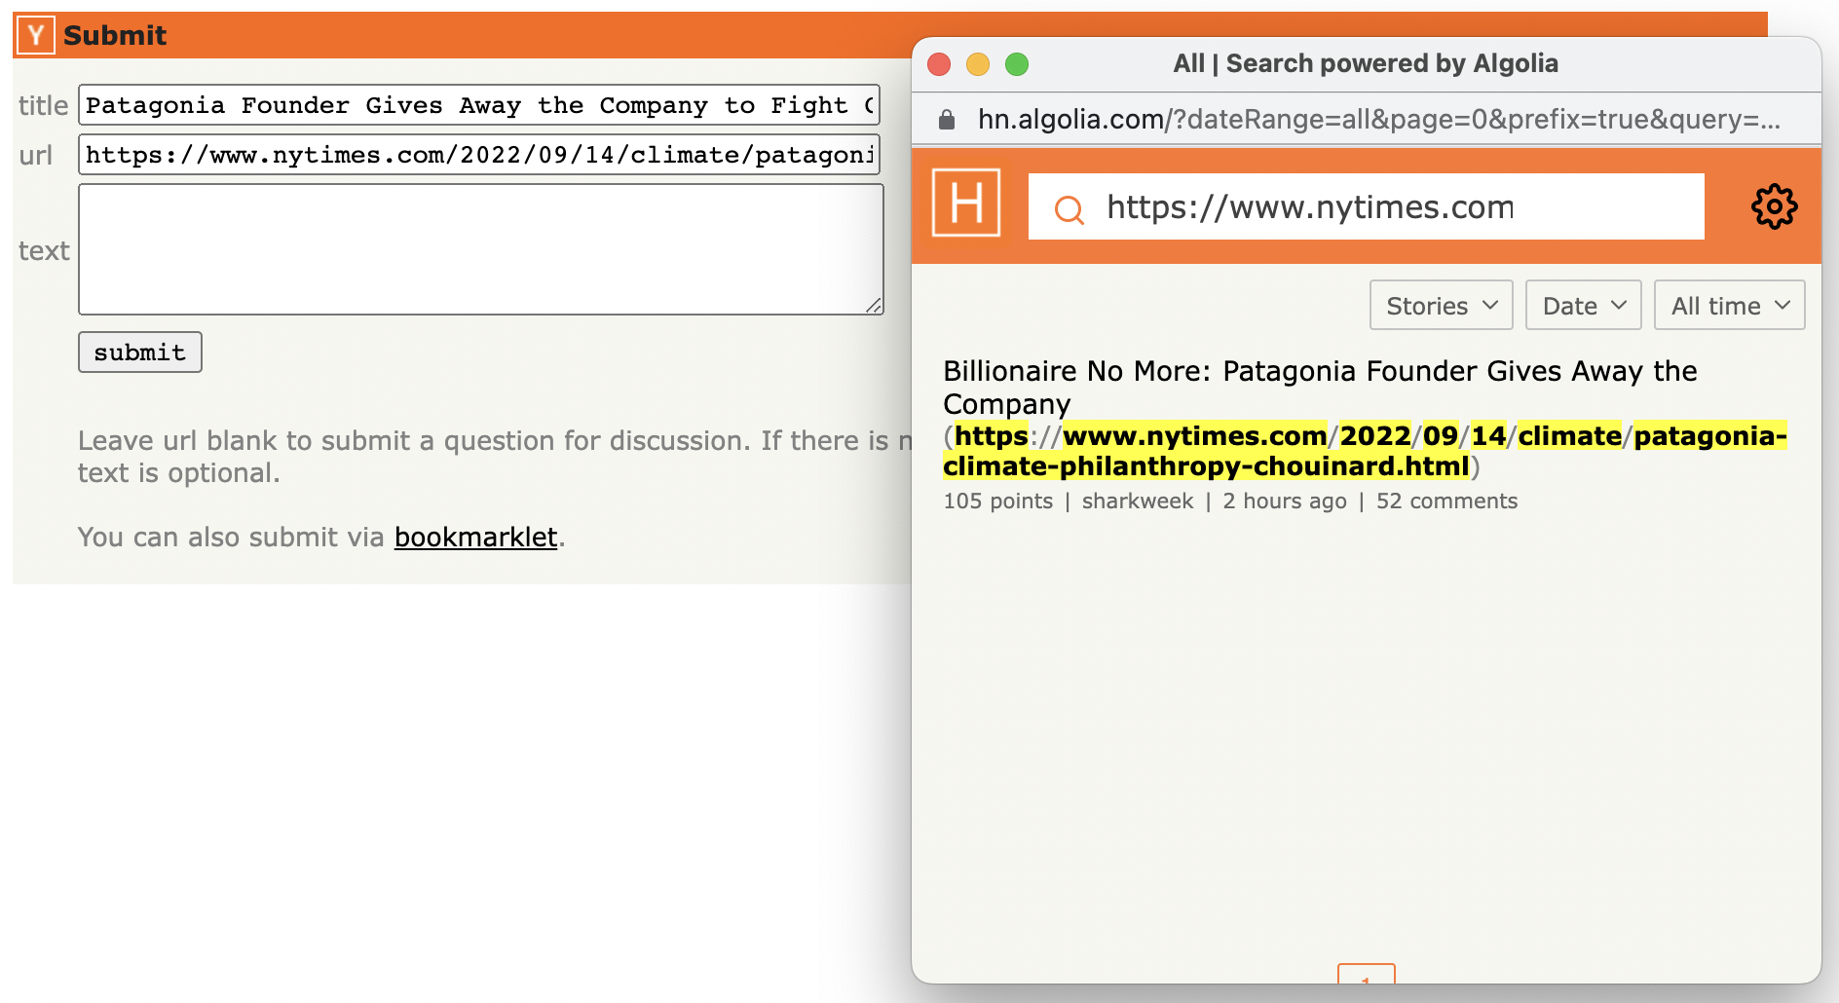
Task: Maximize the Algolia search window
Action: pyautogui.click(x=1017, y=64)
